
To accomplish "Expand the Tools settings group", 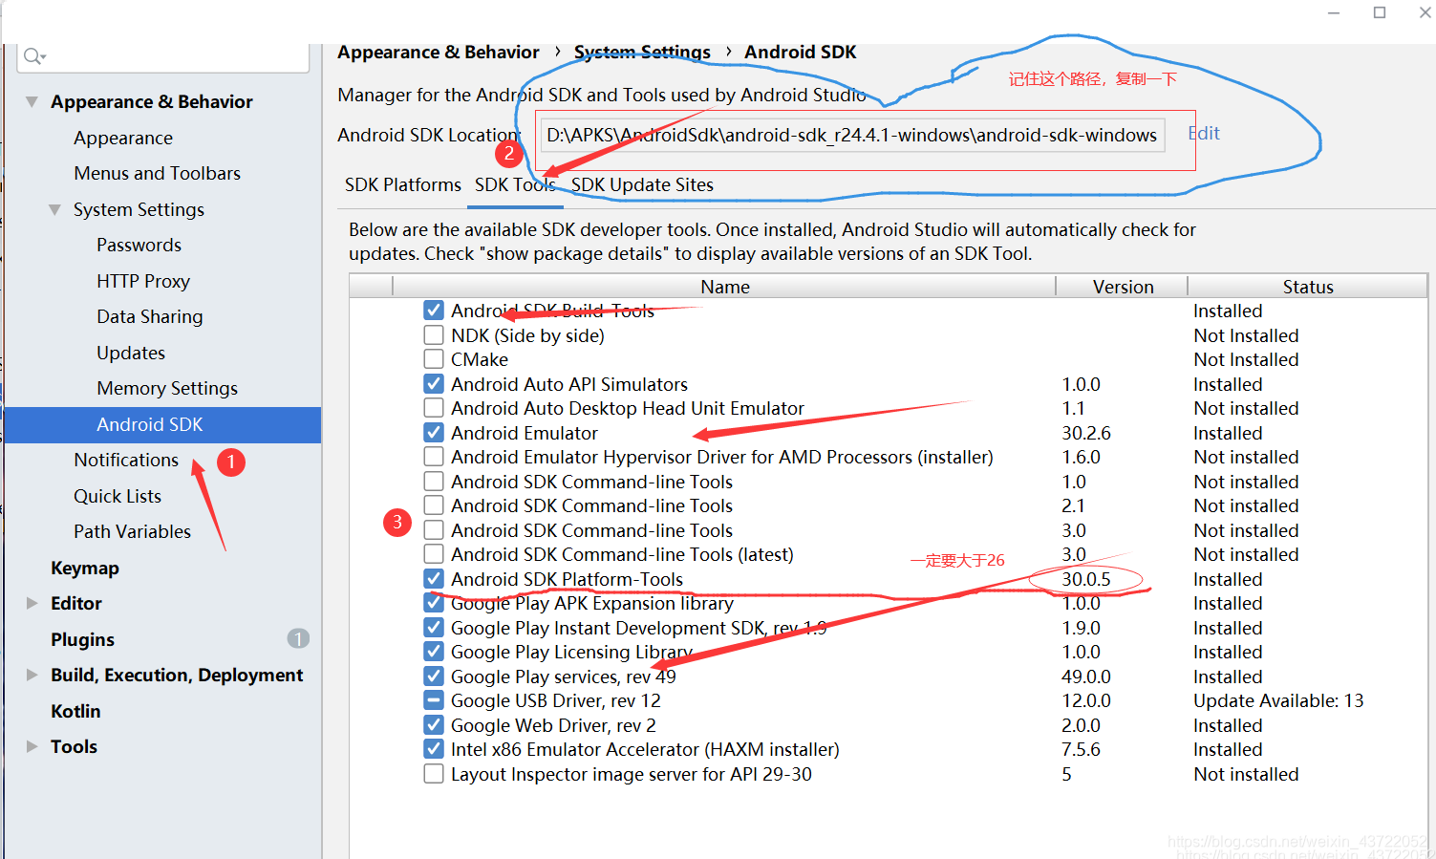I will click(x=32, y=746).
